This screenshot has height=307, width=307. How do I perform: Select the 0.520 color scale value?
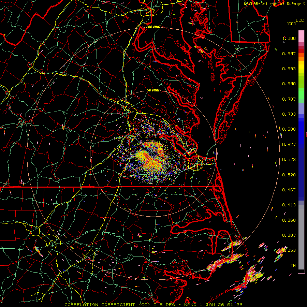point(289,175)
